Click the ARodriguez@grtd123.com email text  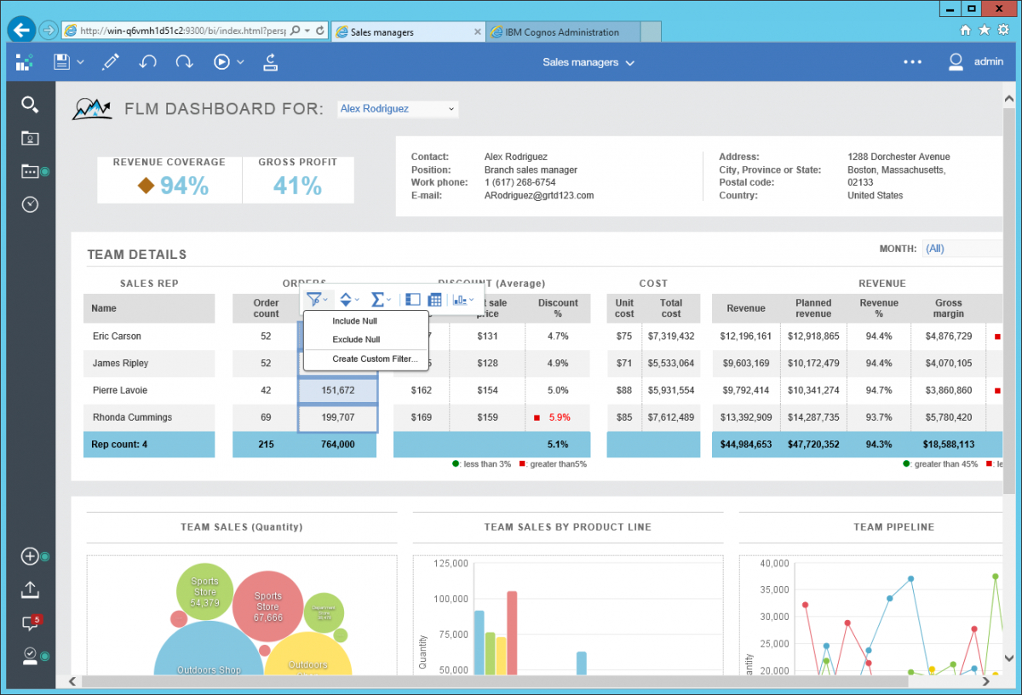pyautogui.click(x=539, y=196)
